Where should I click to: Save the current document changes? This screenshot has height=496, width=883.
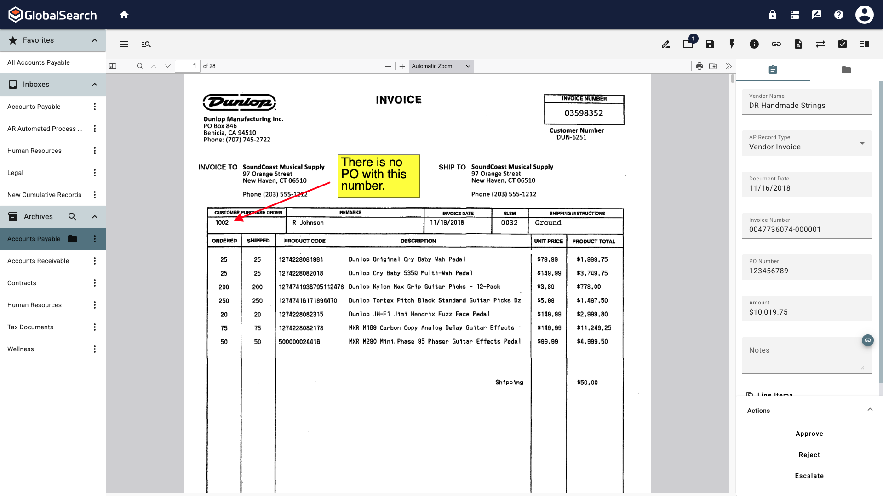[x=710, y=44]
